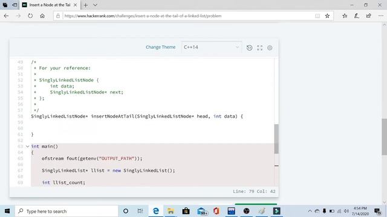This screenshot has width=387, height=217.
Task: Open reading view from the address bar
Action: [317, 16]
